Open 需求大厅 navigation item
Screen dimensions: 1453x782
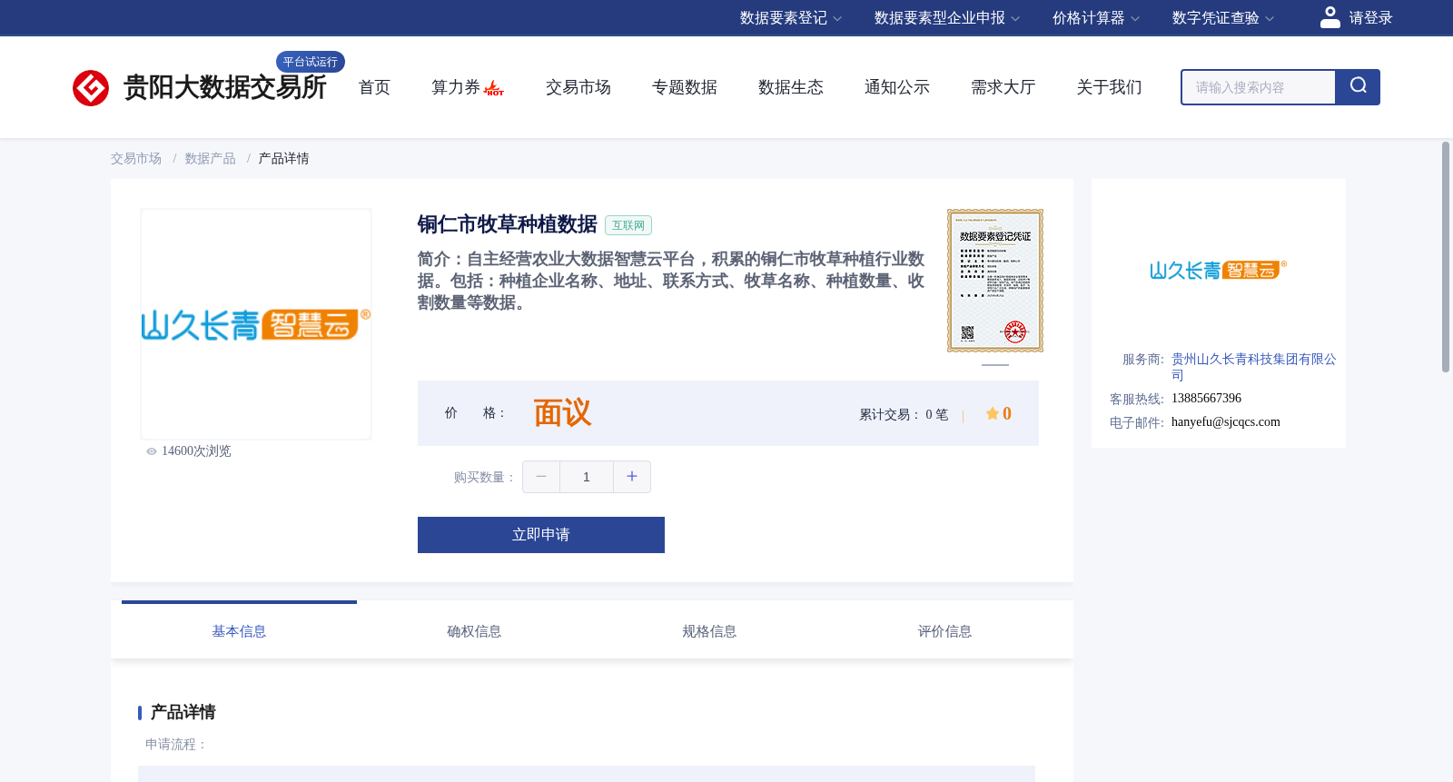(1003, 87)
